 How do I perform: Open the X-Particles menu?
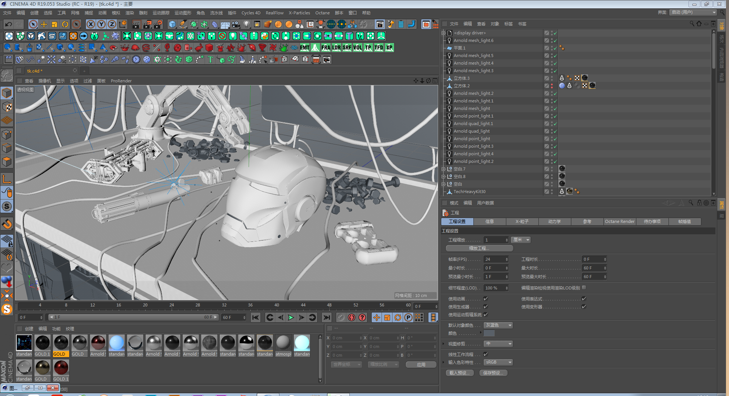299,13
